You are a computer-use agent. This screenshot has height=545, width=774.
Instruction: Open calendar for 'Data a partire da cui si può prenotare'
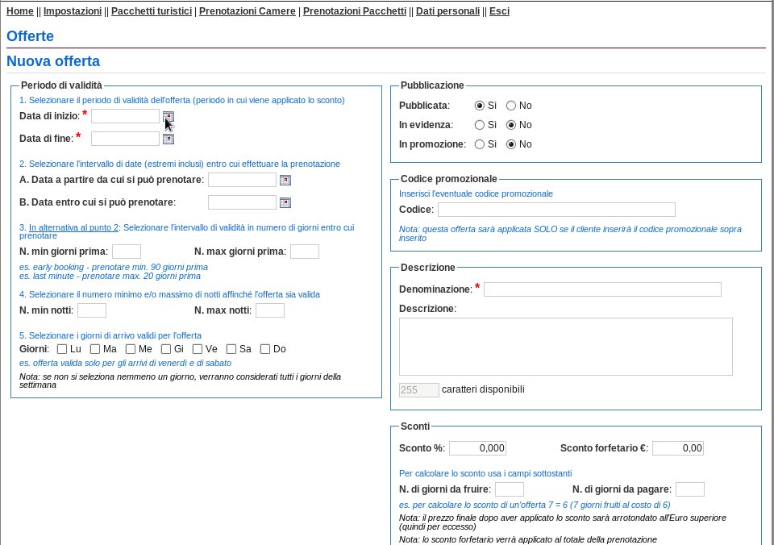[285, 180]
